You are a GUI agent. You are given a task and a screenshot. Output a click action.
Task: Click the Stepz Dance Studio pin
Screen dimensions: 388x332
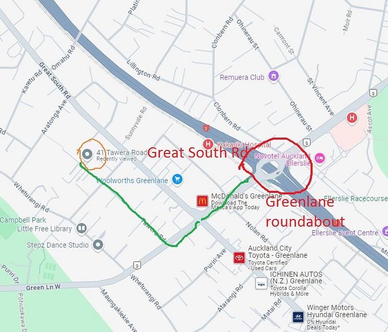[98, 245]
